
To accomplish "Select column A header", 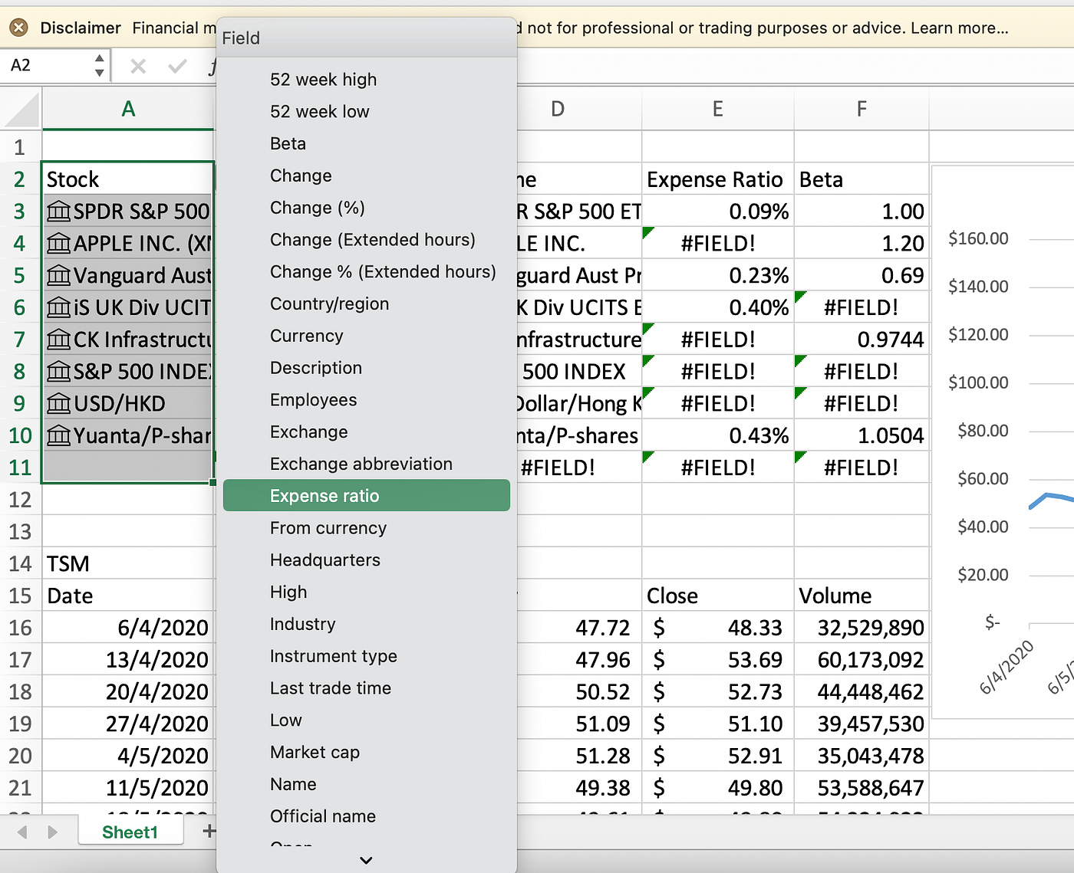I will (128, 109).
